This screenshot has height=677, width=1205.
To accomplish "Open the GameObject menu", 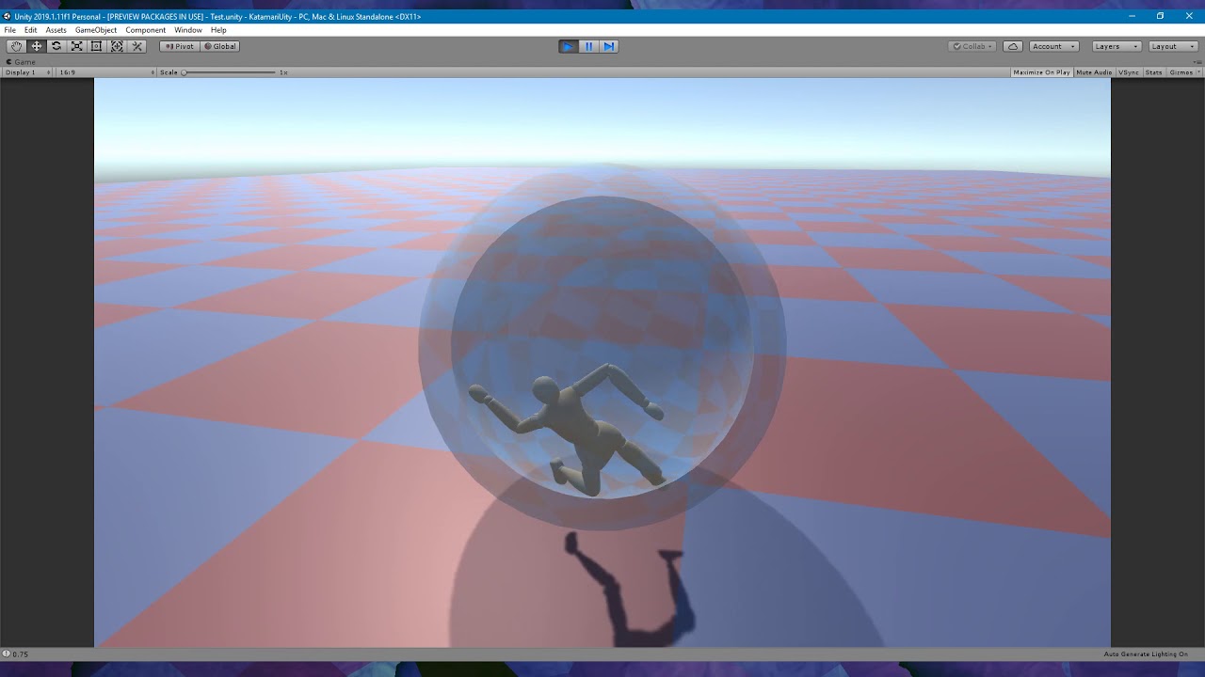I will tap(96, 30).
